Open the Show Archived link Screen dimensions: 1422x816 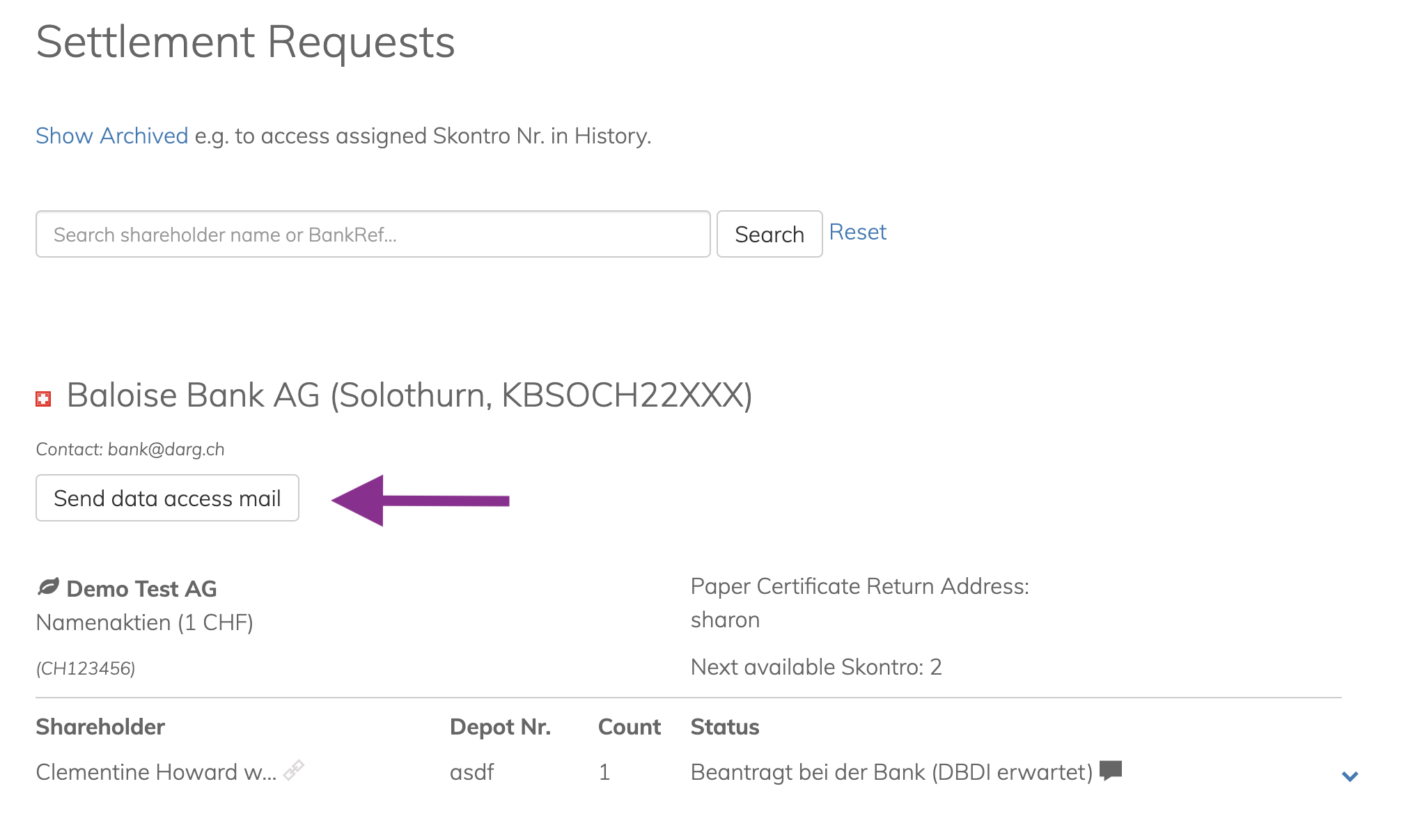tap(112, 136)
